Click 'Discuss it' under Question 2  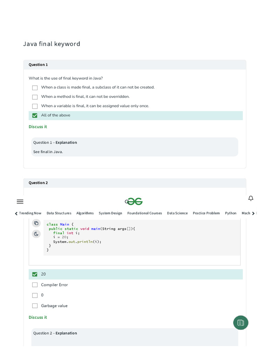click(38, 317)
